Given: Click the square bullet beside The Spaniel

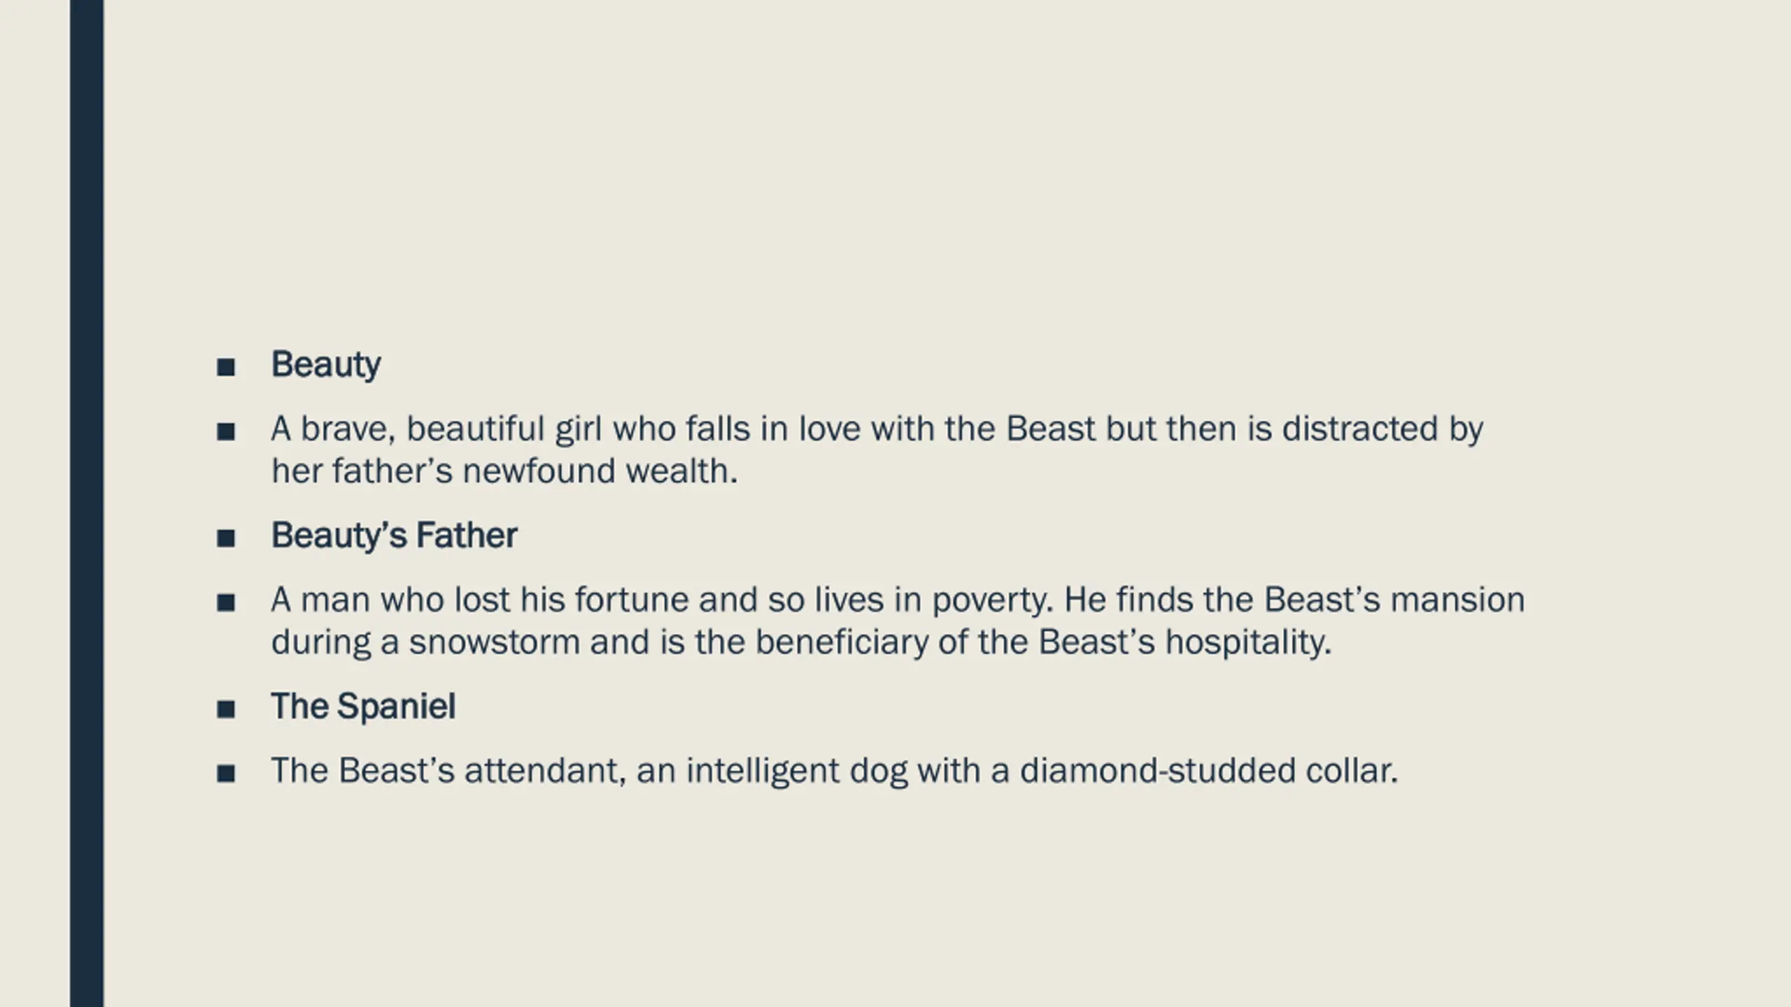Looking at the screenshot, I should point(226,709).
